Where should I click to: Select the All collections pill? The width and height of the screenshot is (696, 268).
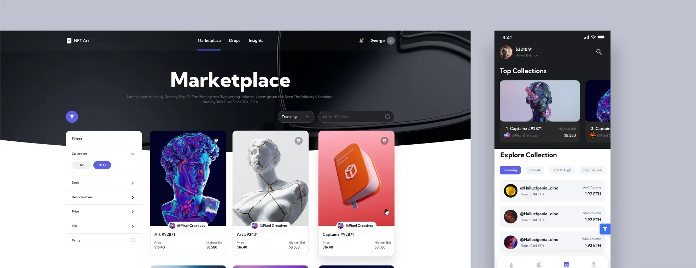pyautogui.click(x=81, y=165)
